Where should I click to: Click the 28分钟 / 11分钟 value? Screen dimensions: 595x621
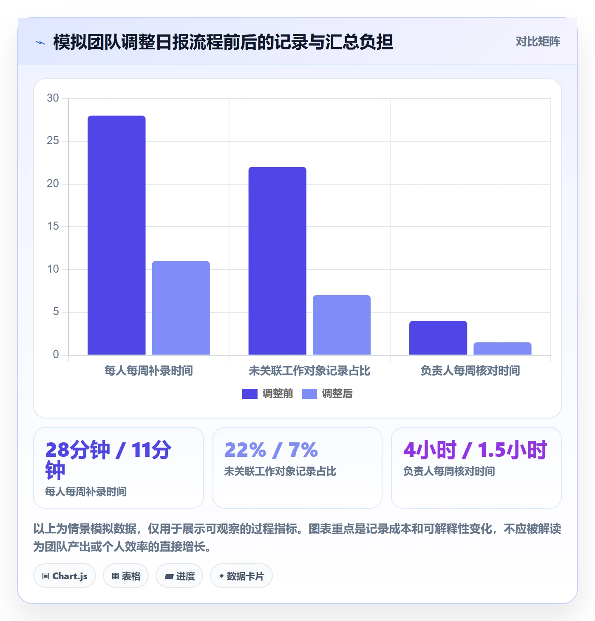pos(108,460)
